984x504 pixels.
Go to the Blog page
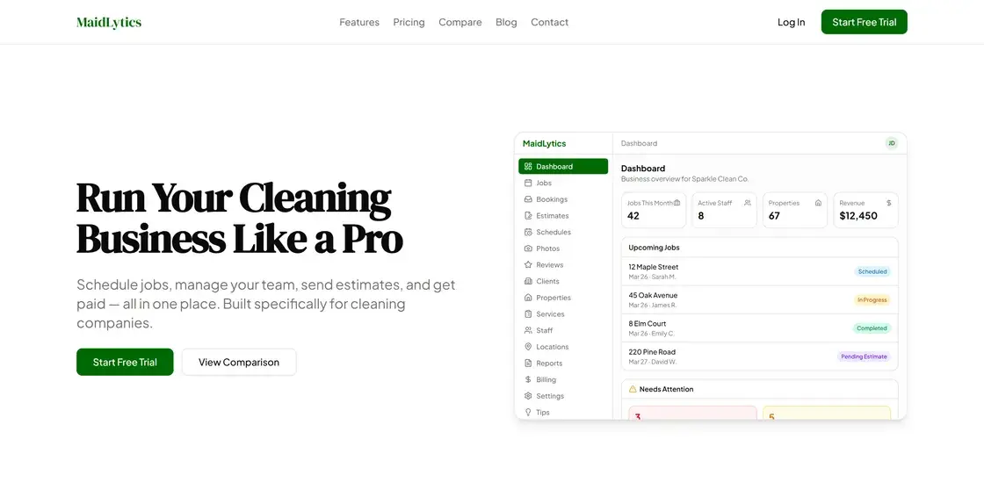pos(506,22)
